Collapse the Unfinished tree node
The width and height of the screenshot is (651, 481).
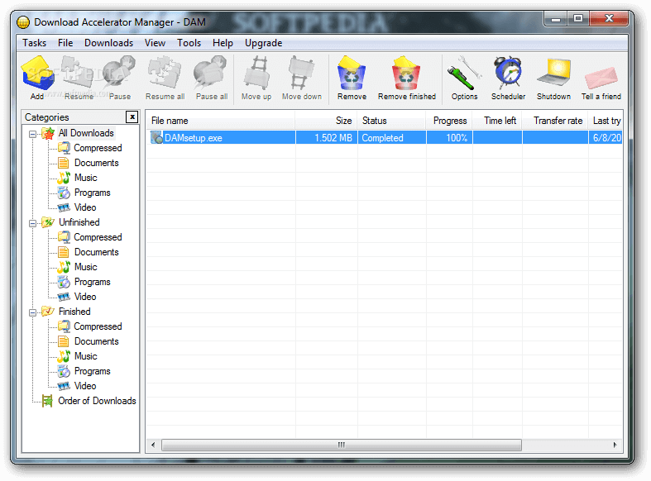(x=32, y=223)
